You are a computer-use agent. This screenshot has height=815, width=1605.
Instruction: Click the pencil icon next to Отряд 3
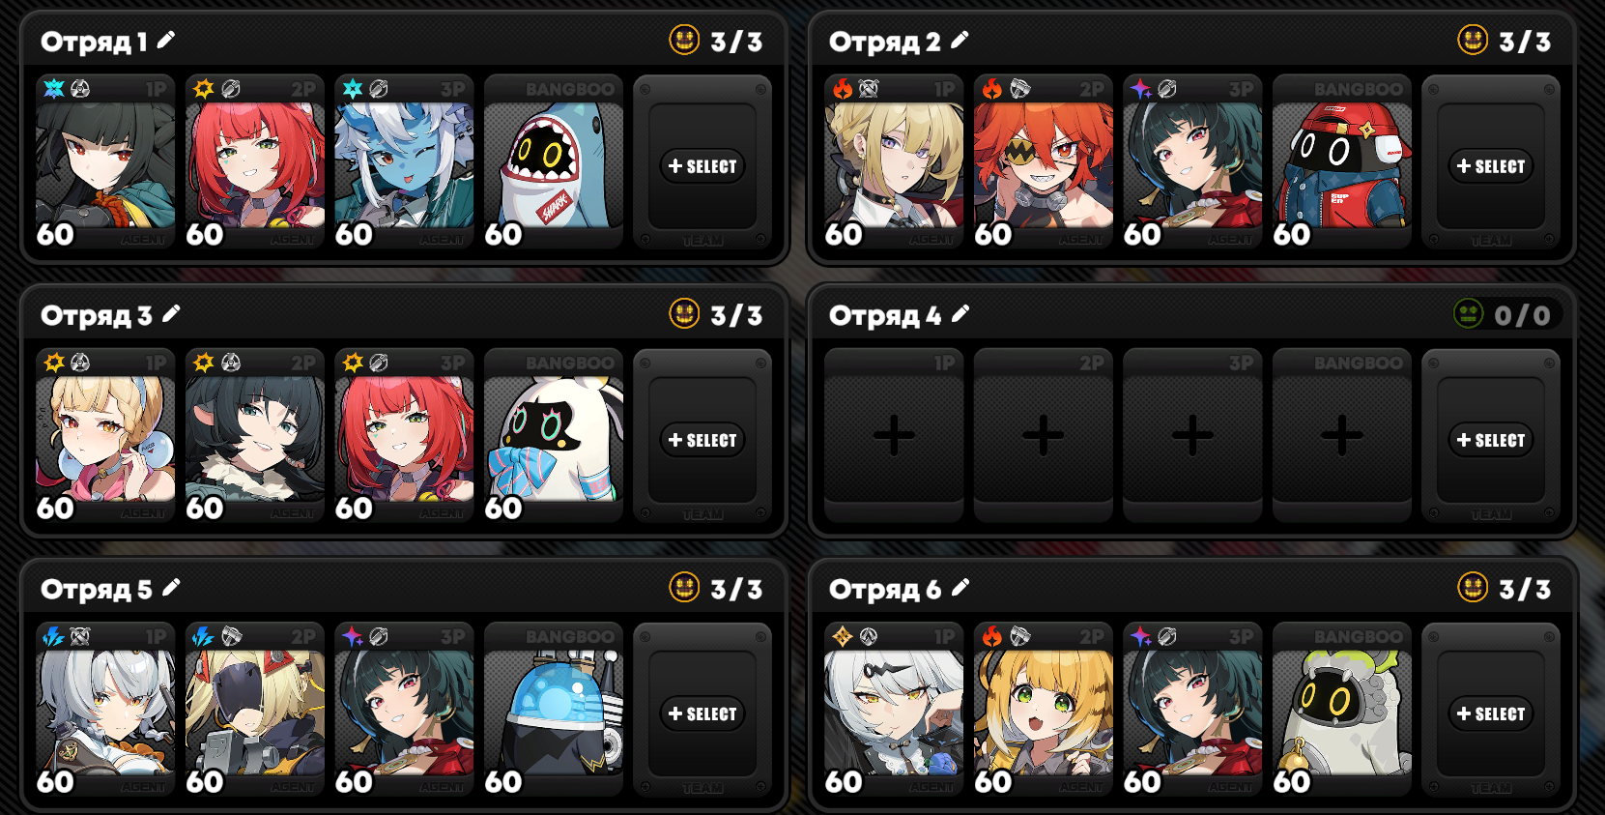click(x=171, y=313)
